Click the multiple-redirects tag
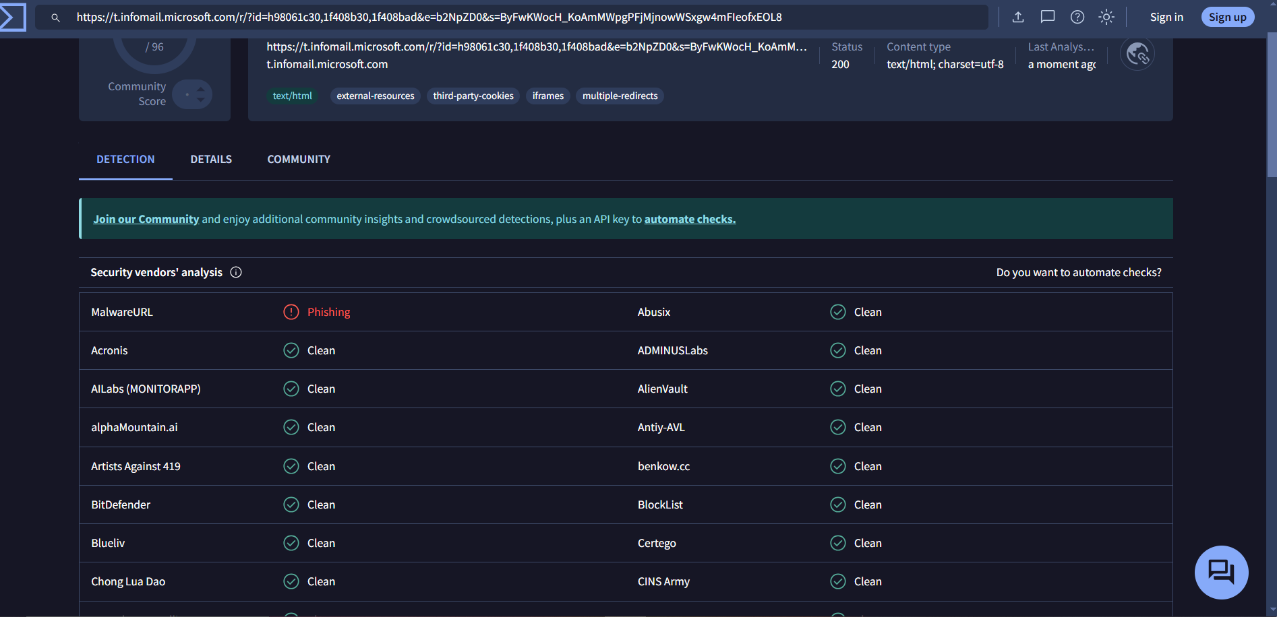The image size is (1277, 617). click(620, 96)
